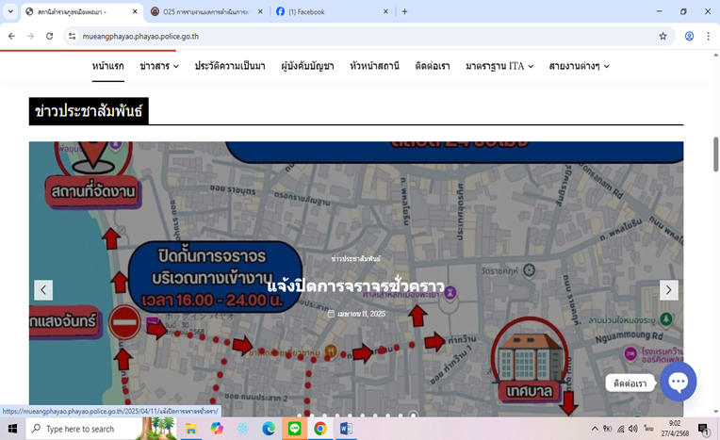720x440 pixels.
Task: Click the previous slide arrow on the carousel
Action: (x=43, y=290)
